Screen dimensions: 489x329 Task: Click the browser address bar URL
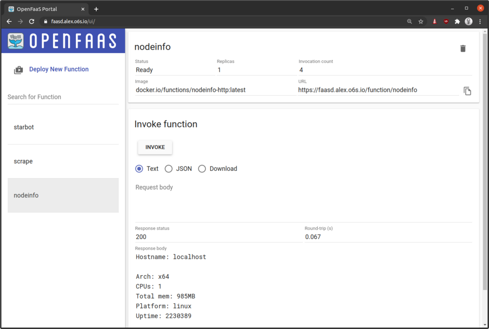pyautogui.click(x=73, y=21)
